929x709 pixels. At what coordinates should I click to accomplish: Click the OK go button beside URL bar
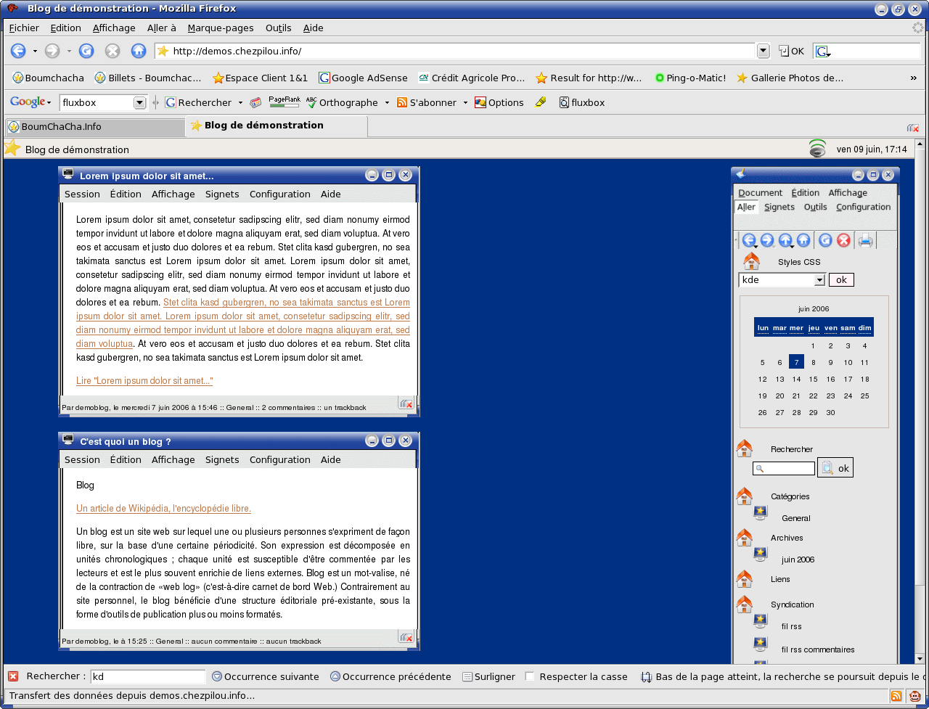coord(791,51)
